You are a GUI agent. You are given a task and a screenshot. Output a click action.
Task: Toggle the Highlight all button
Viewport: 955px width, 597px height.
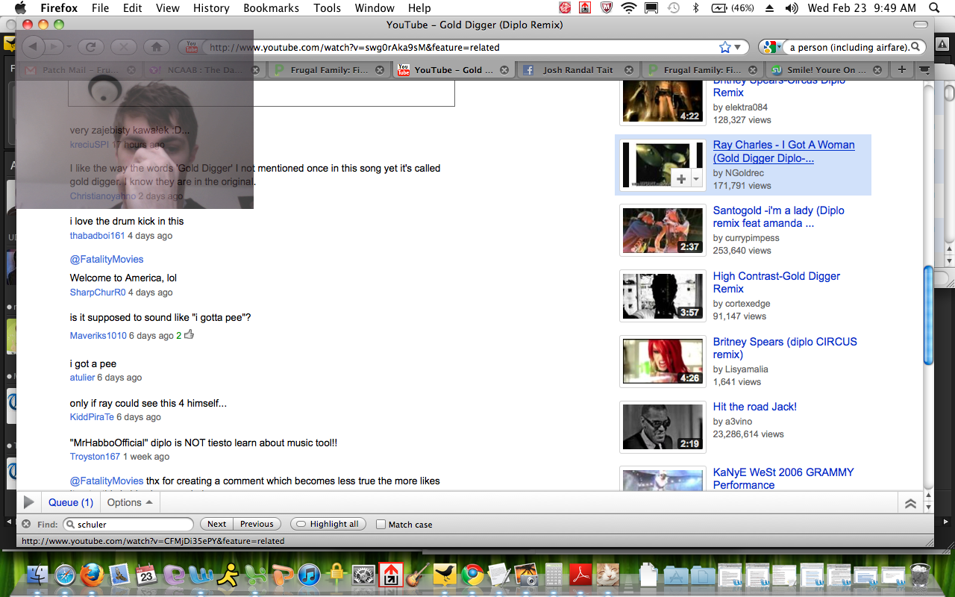pos(328,524)
